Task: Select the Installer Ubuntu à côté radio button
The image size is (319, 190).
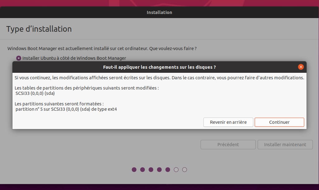Action: pyautogui.click(x=19, y=58)
